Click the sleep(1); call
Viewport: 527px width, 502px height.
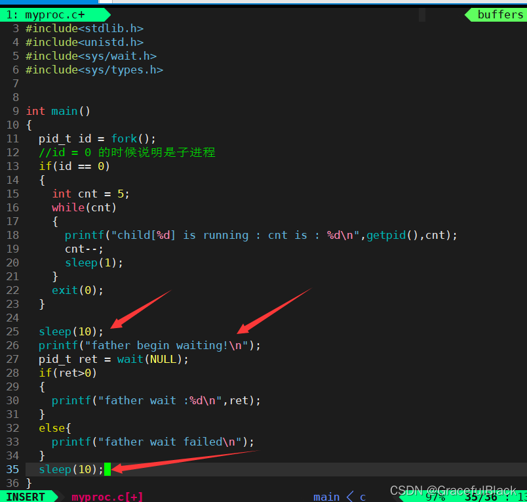(x=94, y=263)
